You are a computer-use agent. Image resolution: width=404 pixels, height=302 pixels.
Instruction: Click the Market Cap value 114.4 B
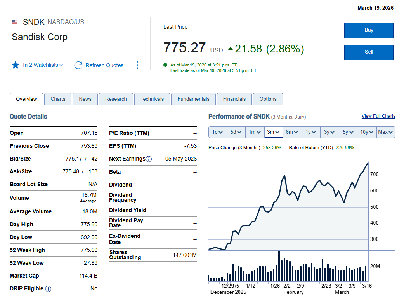(88, 276)
